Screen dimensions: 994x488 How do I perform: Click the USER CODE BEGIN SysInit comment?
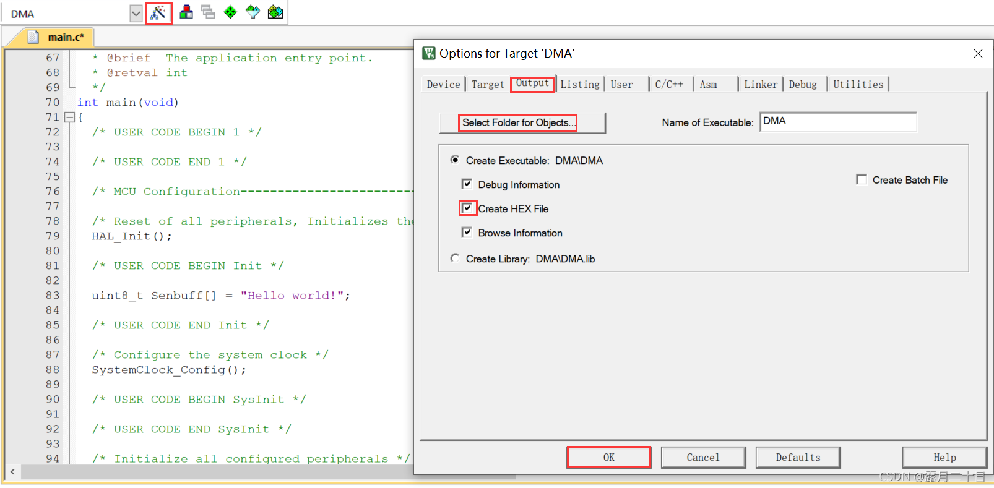pyautogui.click(x=199, y=400)
